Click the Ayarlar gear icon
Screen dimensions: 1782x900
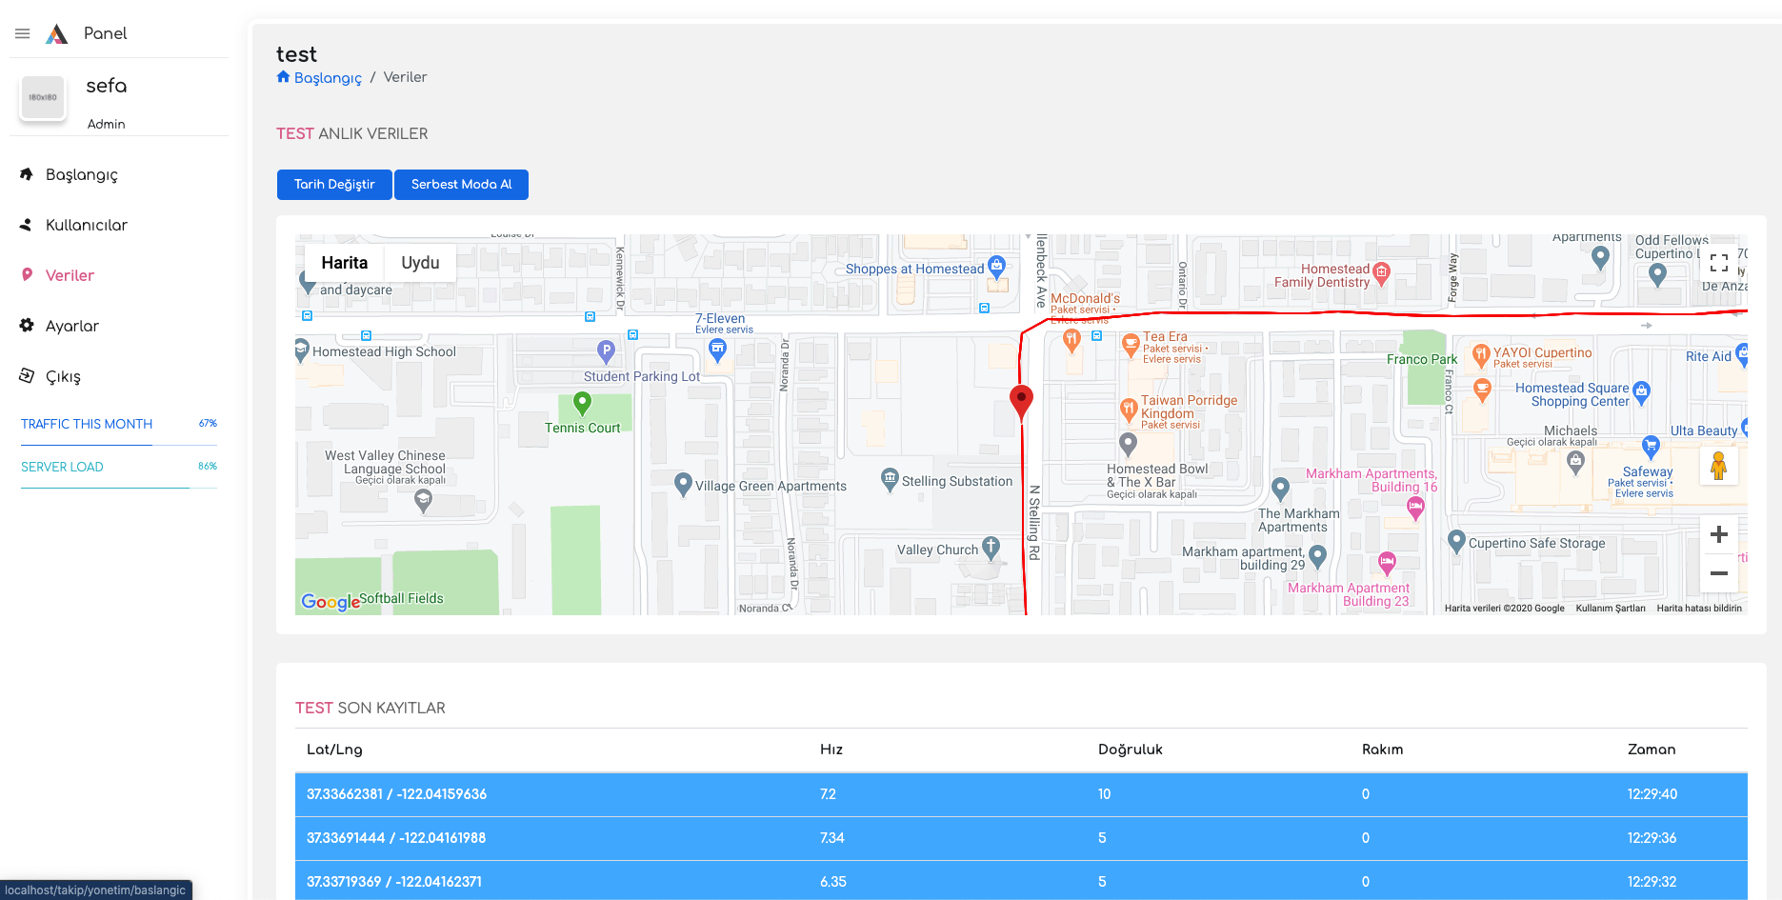pyautogui.click(x=27, y=326)
